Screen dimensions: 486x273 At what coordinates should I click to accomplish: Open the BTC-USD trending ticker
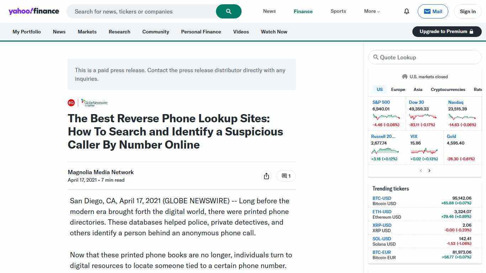(x=381, y=198)
